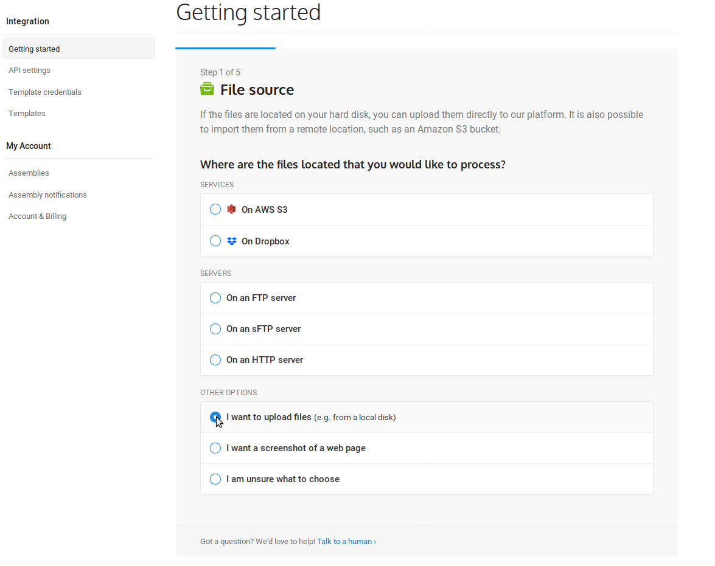Image resolution: width=715 pixels, height=566 pixels.
Task: Open Templates from the Integration menu
Action: 27,114
